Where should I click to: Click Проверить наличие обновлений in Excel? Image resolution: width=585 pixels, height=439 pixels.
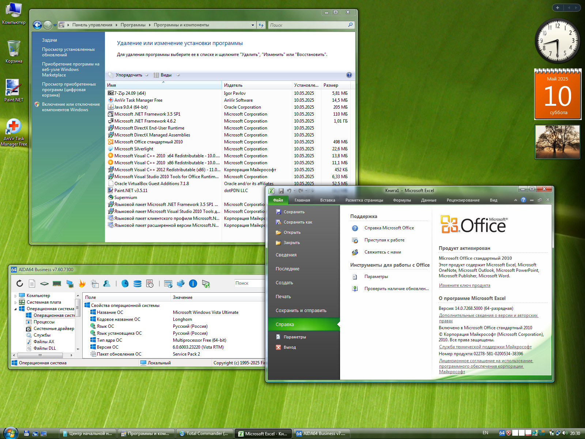click(396, 289)
